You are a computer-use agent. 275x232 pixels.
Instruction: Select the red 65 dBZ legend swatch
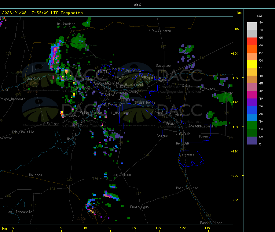[x=252, y=41]
